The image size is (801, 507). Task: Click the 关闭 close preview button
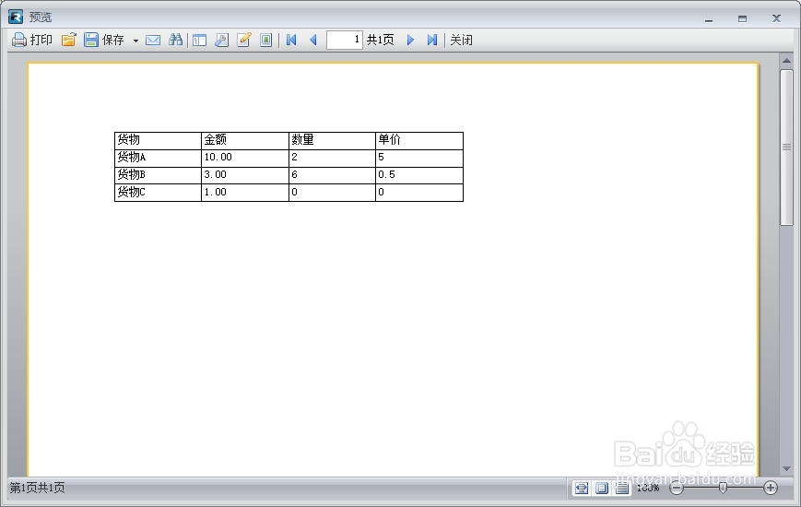tap(461, 40)
